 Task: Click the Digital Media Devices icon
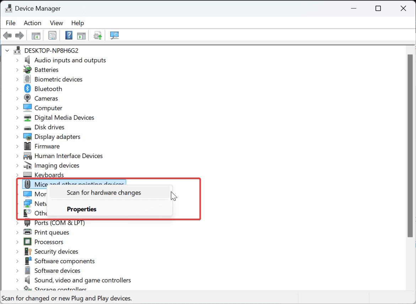point(27,118)
